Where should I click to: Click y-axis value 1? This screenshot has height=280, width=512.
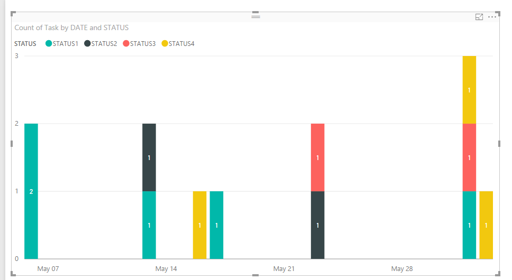click(x=16, y=191)
